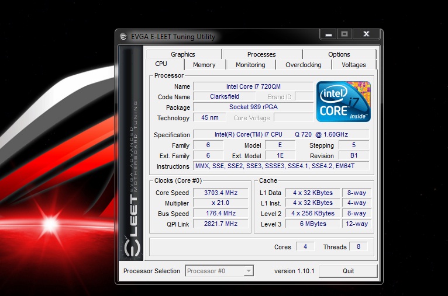Click the Model value E
448x296 pixels.
point(280,145)
